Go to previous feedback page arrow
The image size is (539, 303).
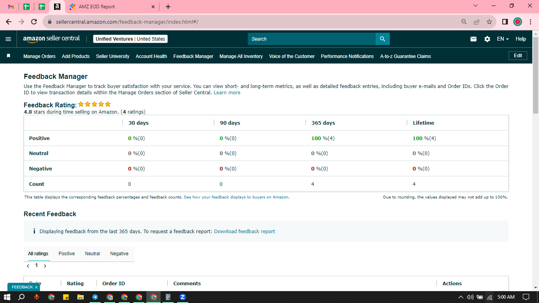coord(28,266)
